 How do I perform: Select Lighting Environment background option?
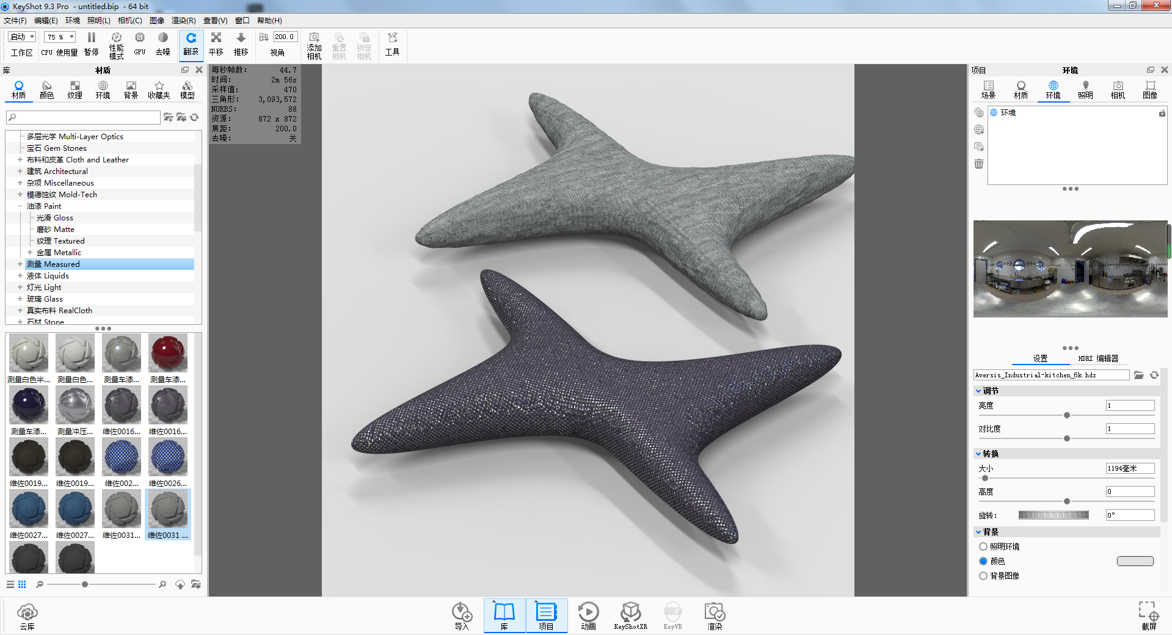(x=983, y=547)
